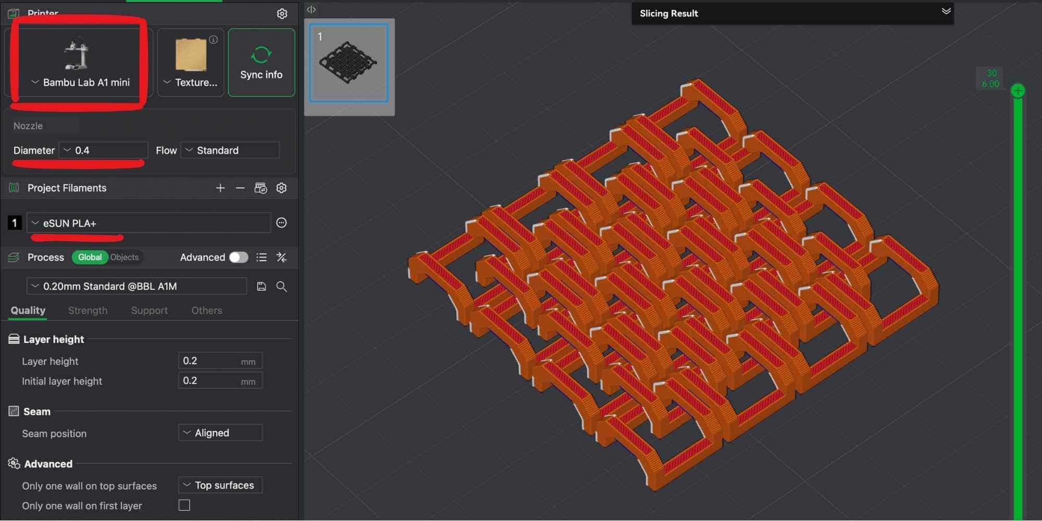Click the Project Filaments section icon
This screenshot has width=1042, height=521.
pos(14,188)
